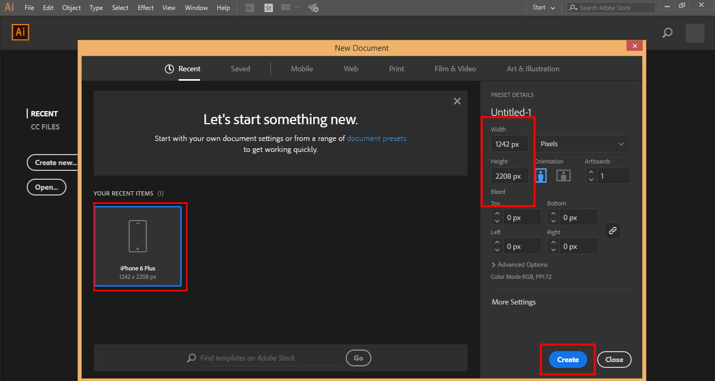Image resolution: width=715 pixels, height=381 pixels.
Task: Select portrait orientation
Action: pyautogui.click(x=541, y=176)
